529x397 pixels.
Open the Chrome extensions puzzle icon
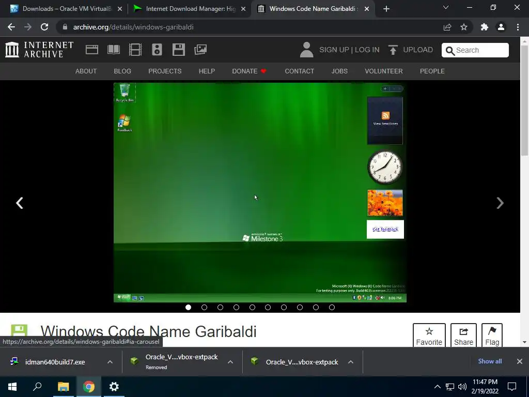tap(485, 27)
